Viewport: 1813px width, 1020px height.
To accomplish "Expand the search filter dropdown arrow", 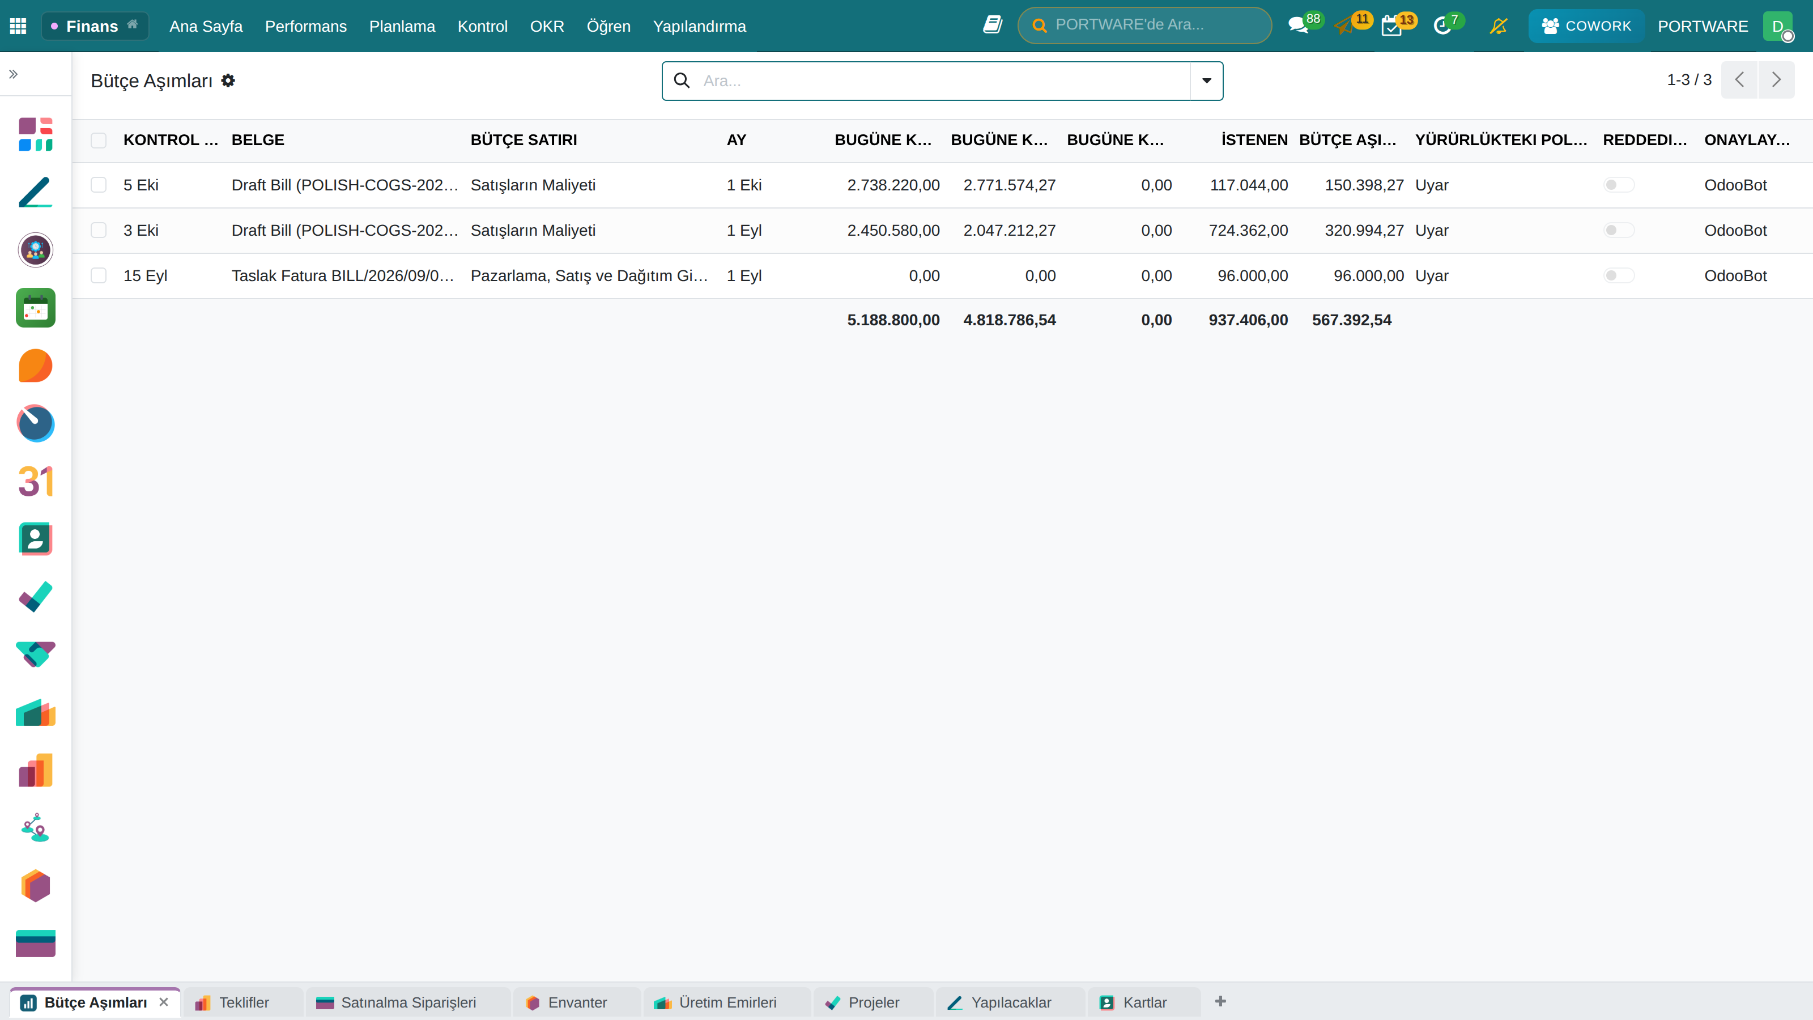I will (1206, 81).
